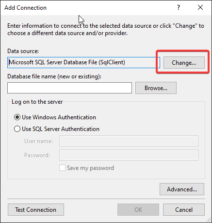
Task: Click the question mark help icon
Action: click(179, 7)
